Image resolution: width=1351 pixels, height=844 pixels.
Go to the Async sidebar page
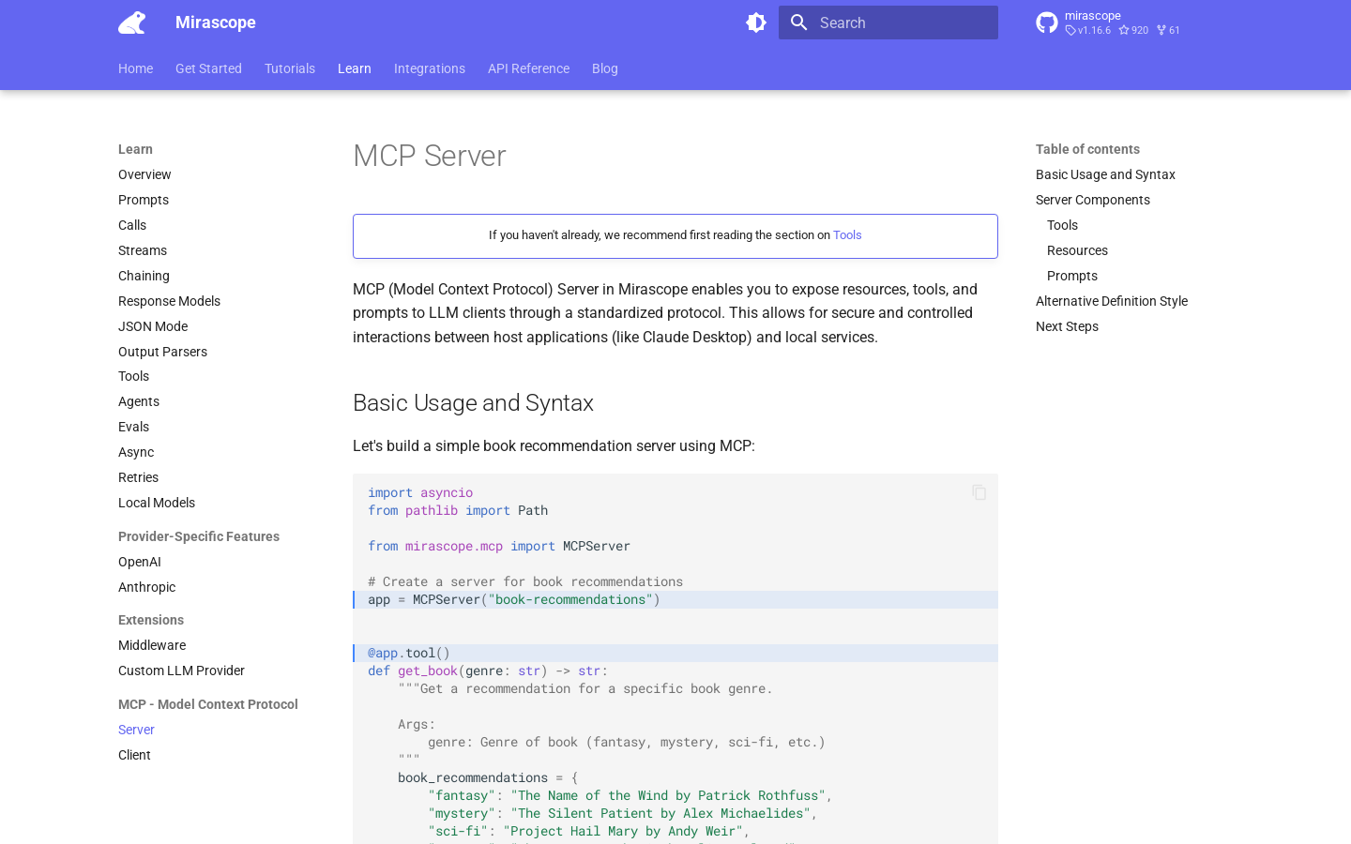[136, 452]
